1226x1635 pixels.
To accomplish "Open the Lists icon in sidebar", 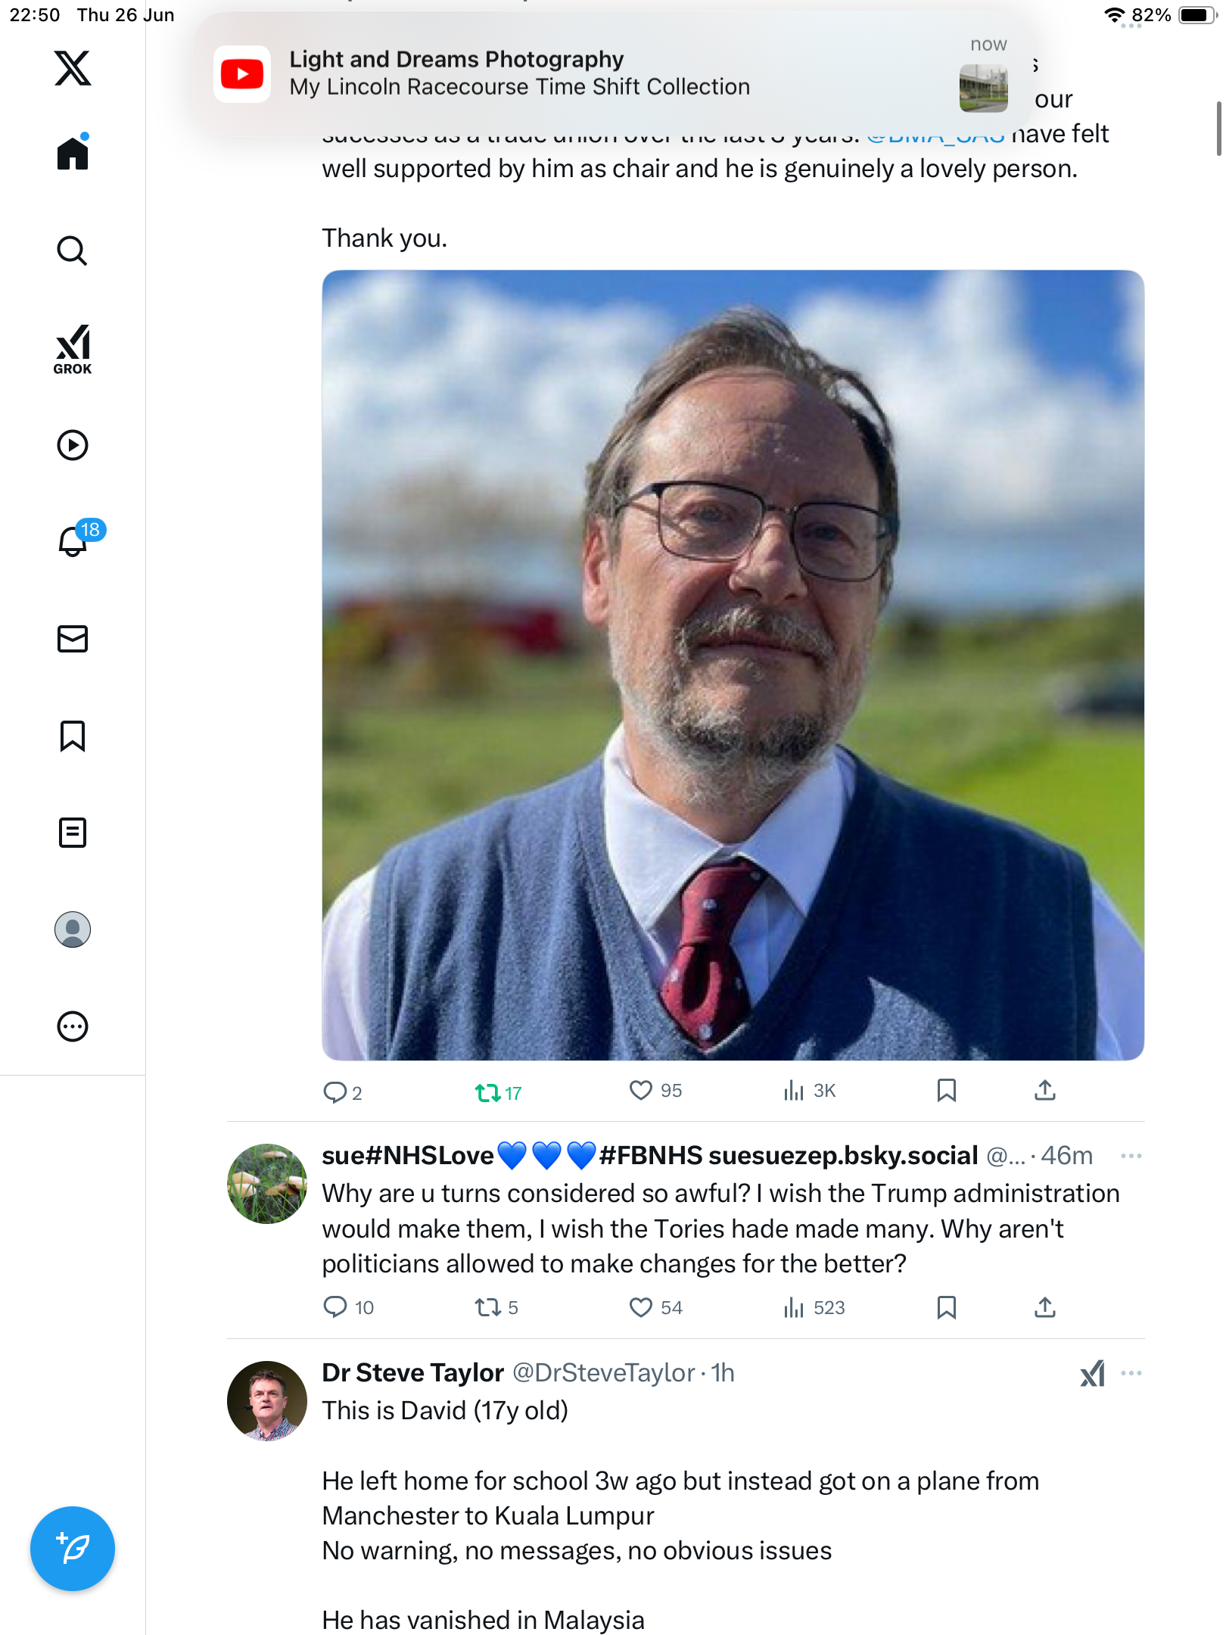I will pos(73,832).
